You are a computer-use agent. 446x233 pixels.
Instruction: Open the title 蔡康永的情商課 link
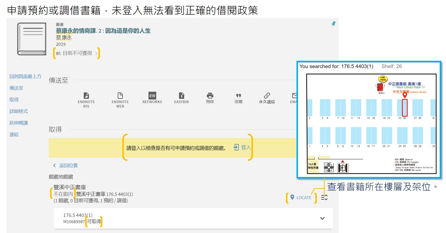tap(103, 31)
